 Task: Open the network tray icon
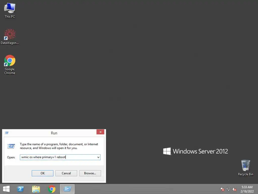(x=228, y=189)
